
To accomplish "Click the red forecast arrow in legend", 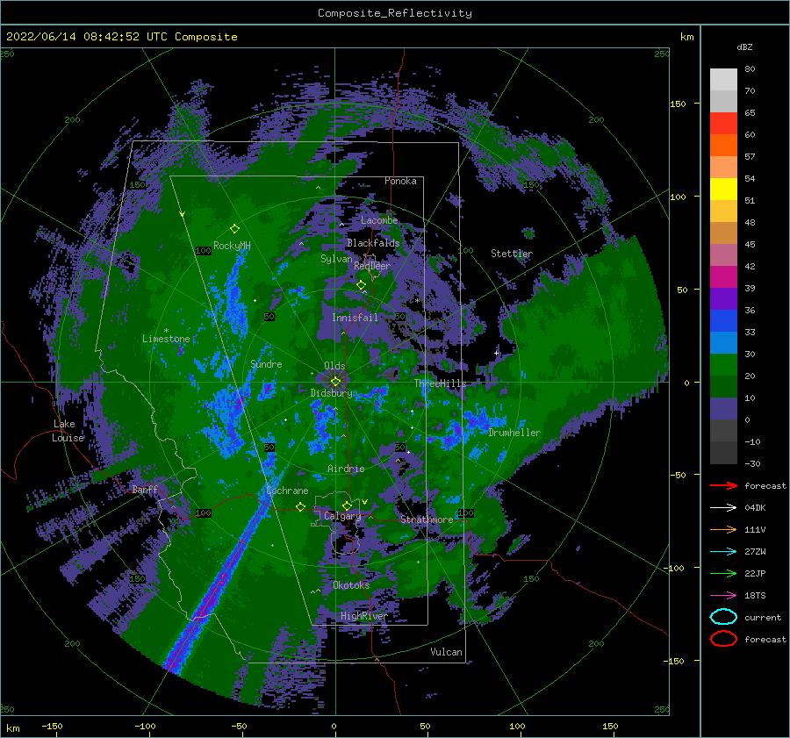I will point(723,485).
